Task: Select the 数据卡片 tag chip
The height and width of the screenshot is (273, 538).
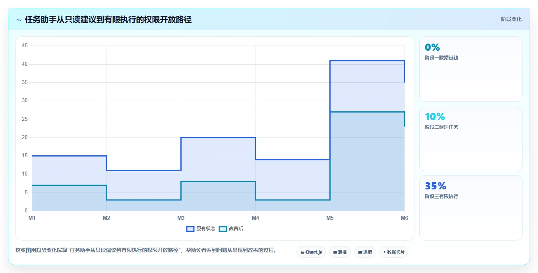Action: pos(394,252)
